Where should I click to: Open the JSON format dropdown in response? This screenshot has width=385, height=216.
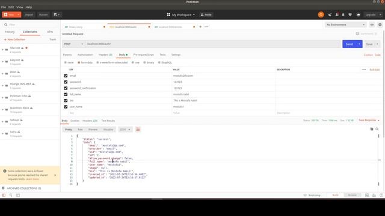[125, 130]
